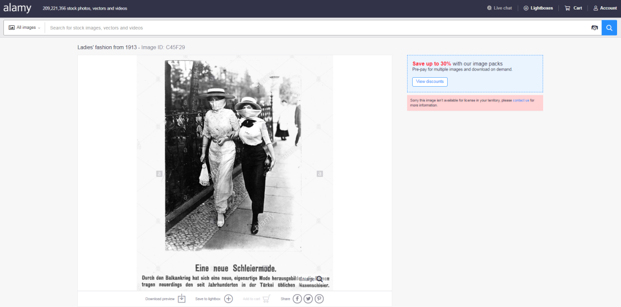Share image on Facebook

pos(297,299)
